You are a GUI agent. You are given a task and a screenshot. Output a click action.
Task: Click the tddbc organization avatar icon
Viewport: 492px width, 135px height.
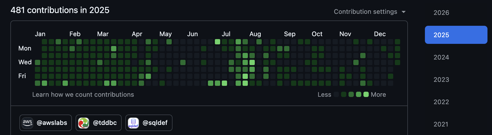pos(84,123)
